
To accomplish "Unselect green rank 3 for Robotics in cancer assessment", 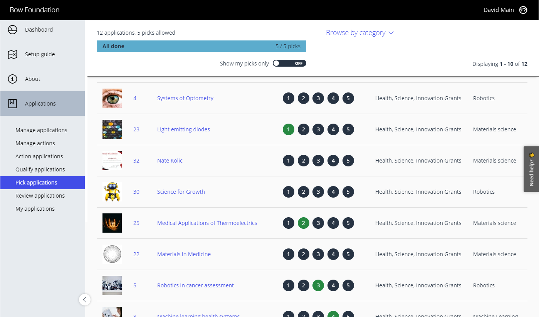I will [x=318, y=285].
